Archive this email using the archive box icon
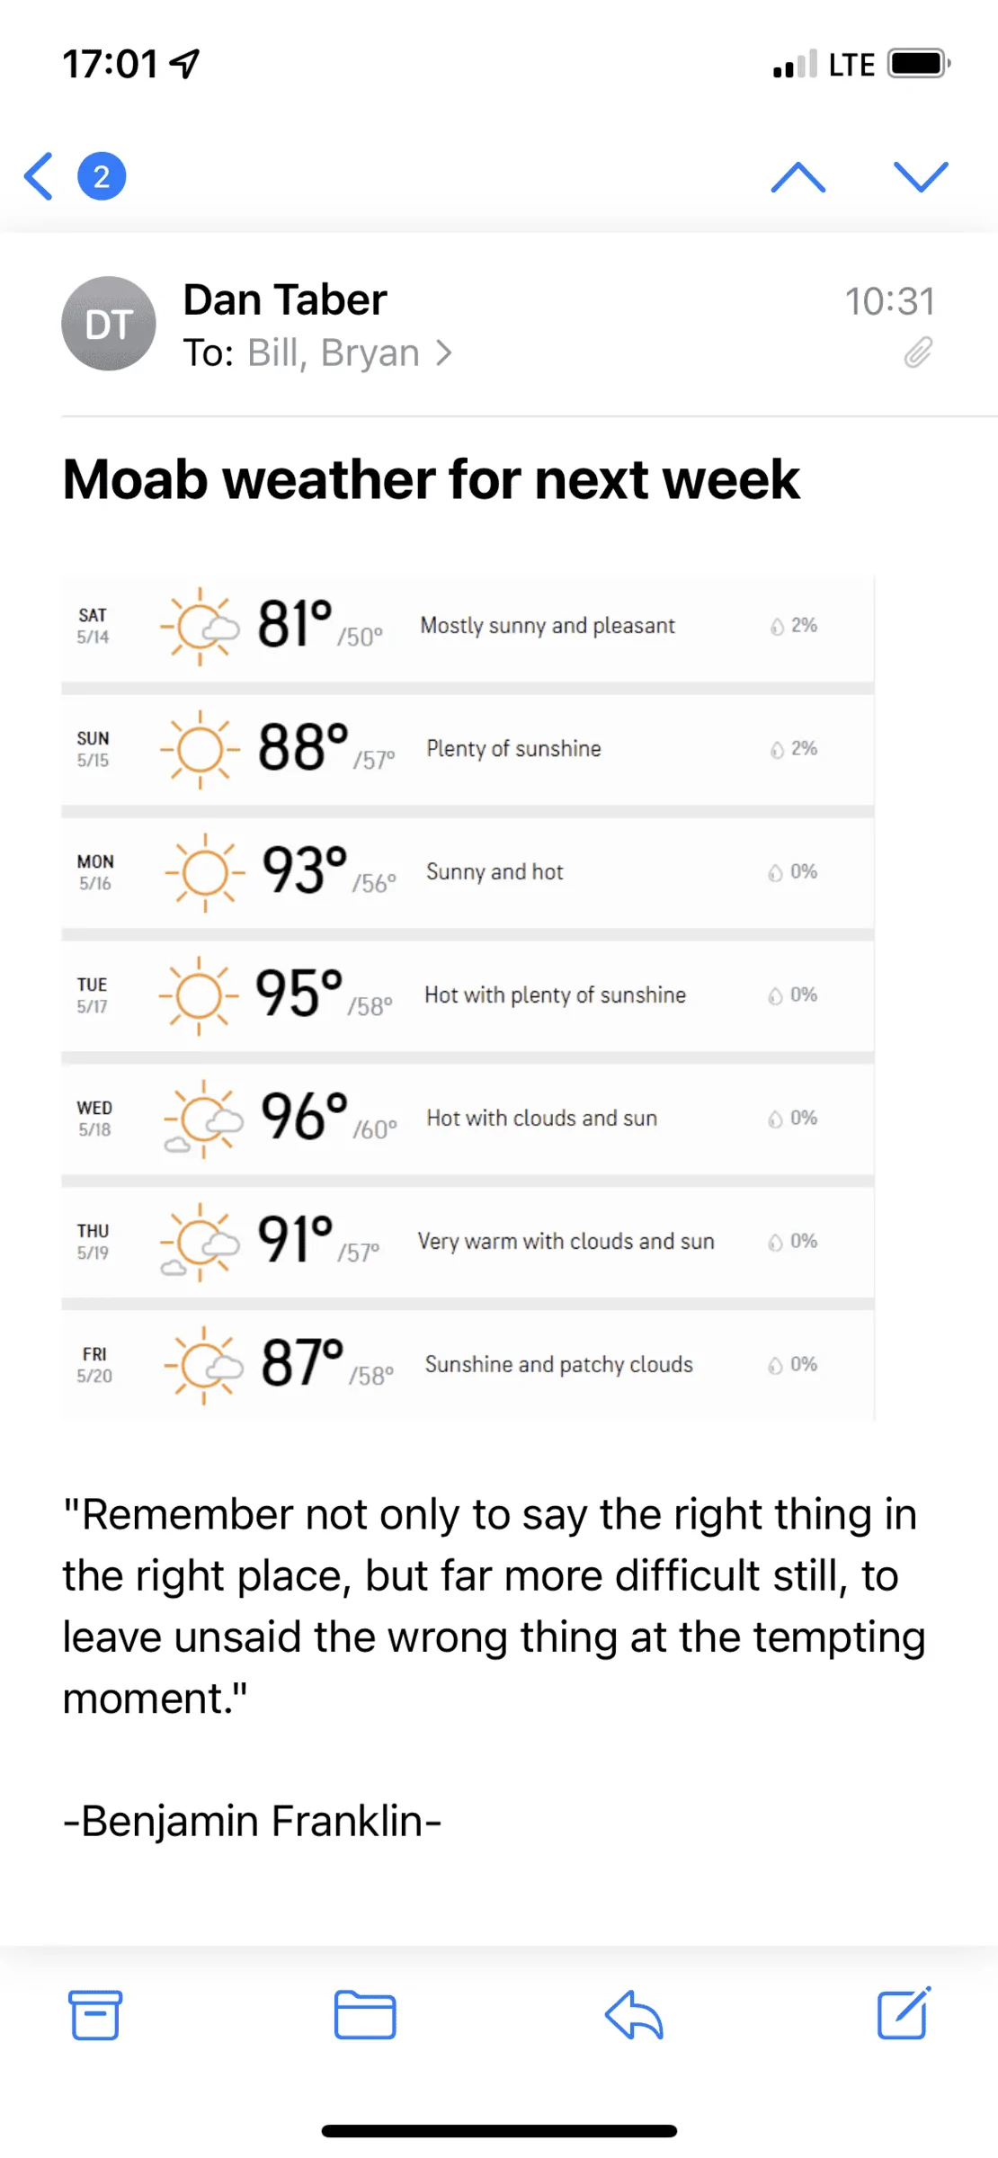 [x=95, y=2015]
